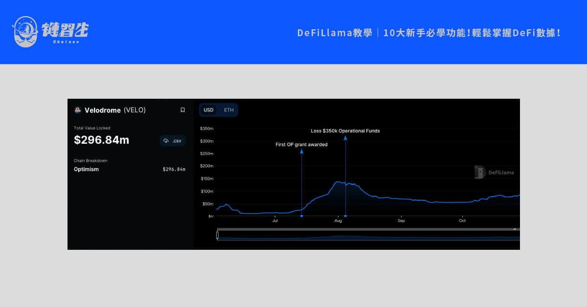Click the 'Loss $350k Operational Funds' event marker dot
The image size is (587, 307).
click(345, 216)
